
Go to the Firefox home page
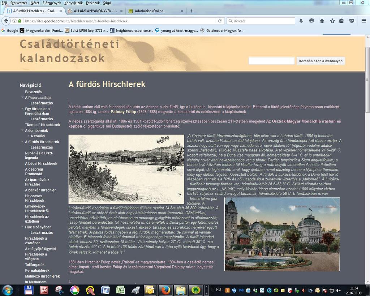pos(322,21)
